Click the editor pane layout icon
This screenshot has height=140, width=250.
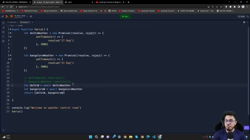(244, 23)
